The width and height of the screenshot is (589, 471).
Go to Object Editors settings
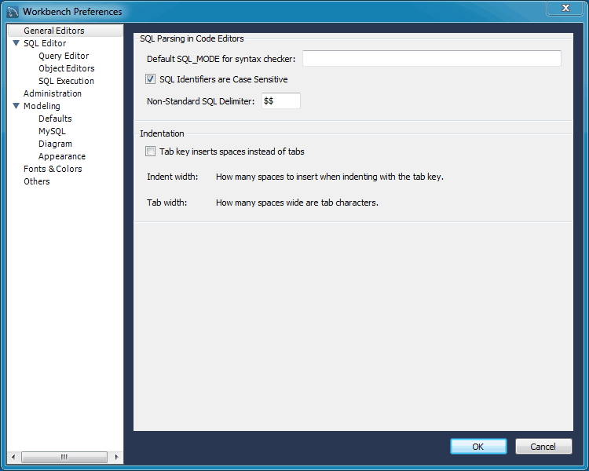(66, 68)
